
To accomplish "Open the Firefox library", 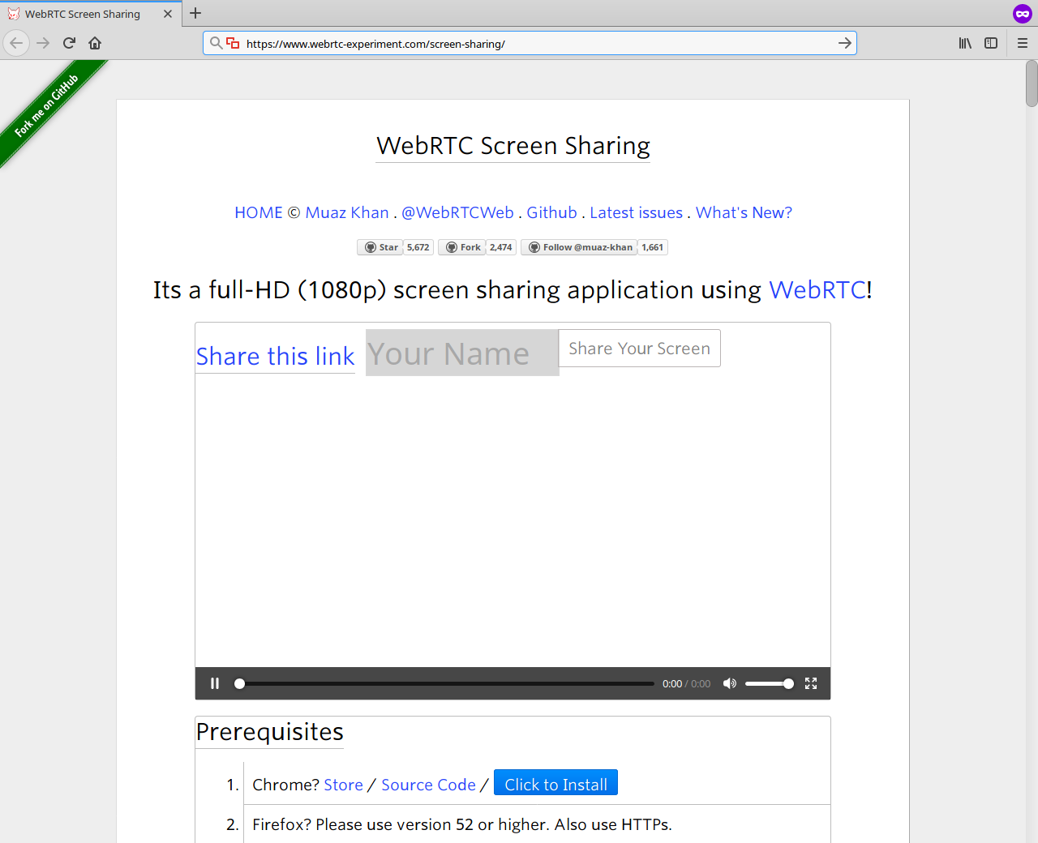I will click(965, 43).
